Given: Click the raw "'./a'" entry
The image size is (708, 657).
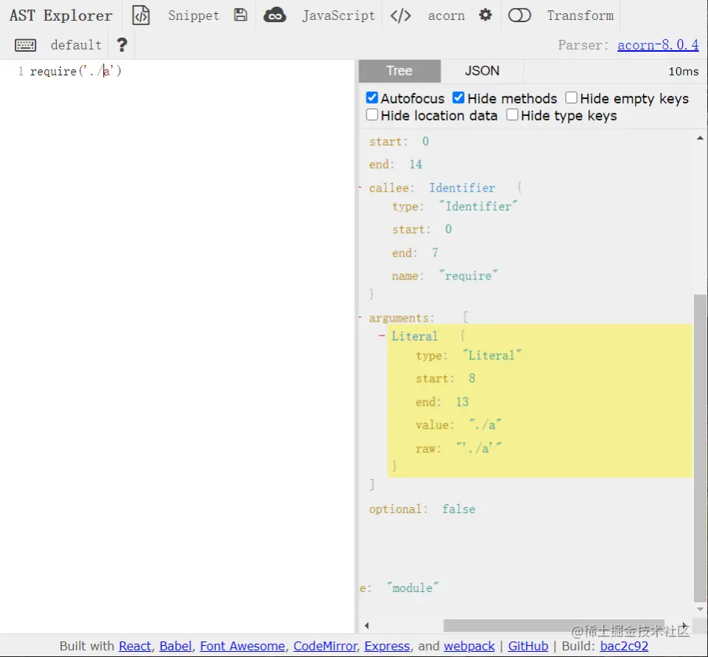Looking at the screenshot, I should [x=458, y=449].
